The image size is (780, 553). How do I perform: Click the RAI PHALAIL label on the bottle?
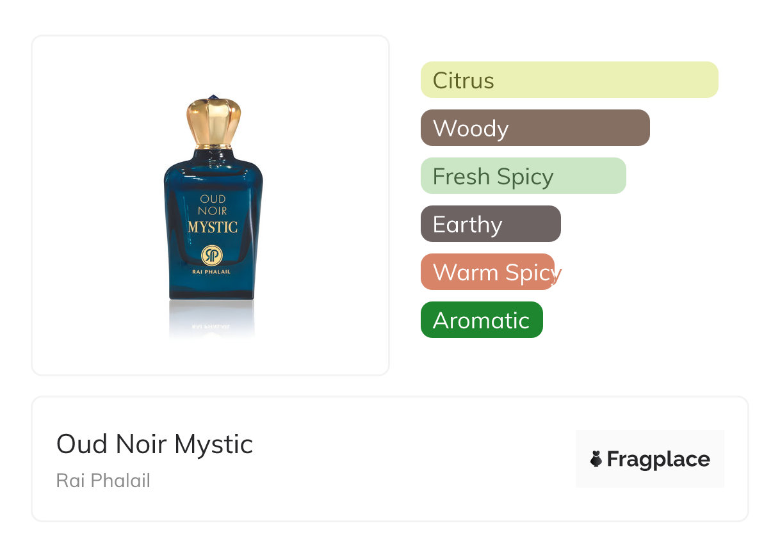[212, 273]
